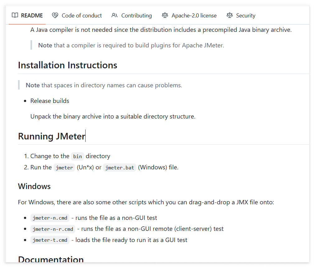This screenshot has height=267, width=314.
Task: Click 'Unpack the binary archive' sentence
Action: pyautogui.click(x=113, y=116)
